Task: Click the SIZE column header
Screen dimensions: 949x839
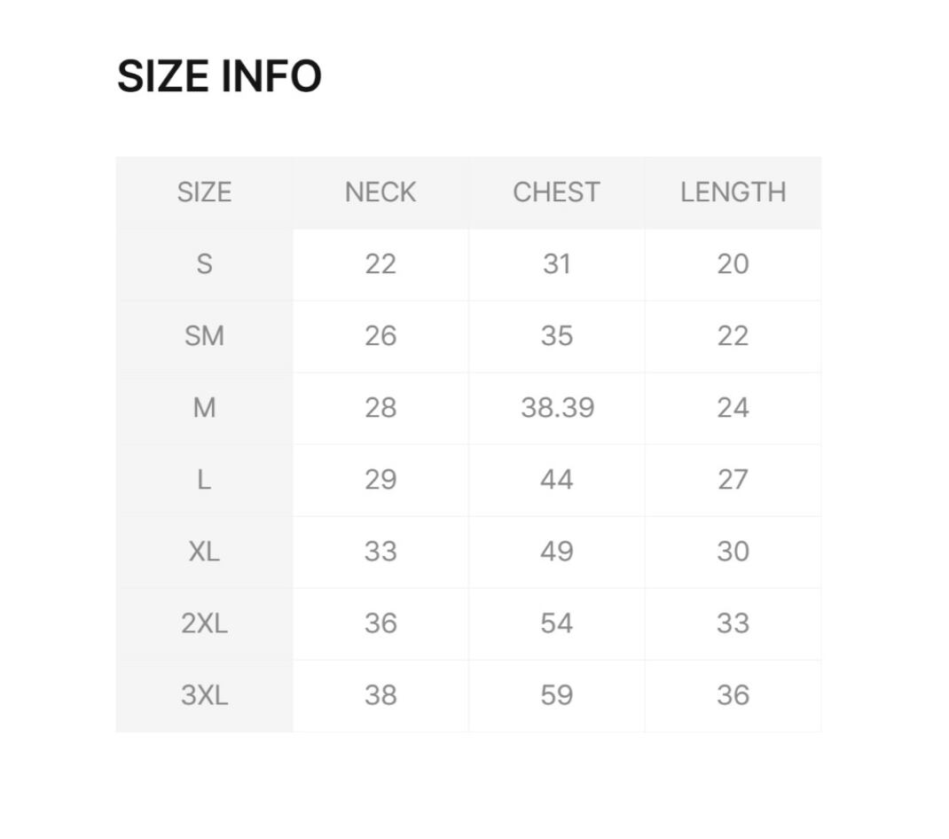Action: pos(204,192)
